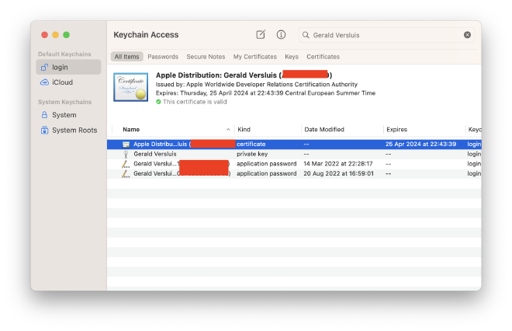Click the 'This certificate is valid' status text

pos(195,102)
